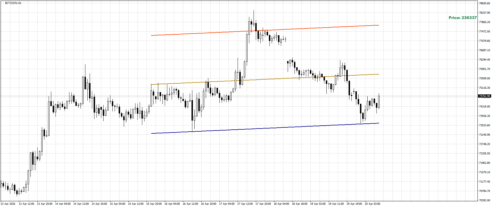The width and height of the screenshot is (492, 207).
Task: Click the 77472.50 price axis label
Action: pos(485,32)
